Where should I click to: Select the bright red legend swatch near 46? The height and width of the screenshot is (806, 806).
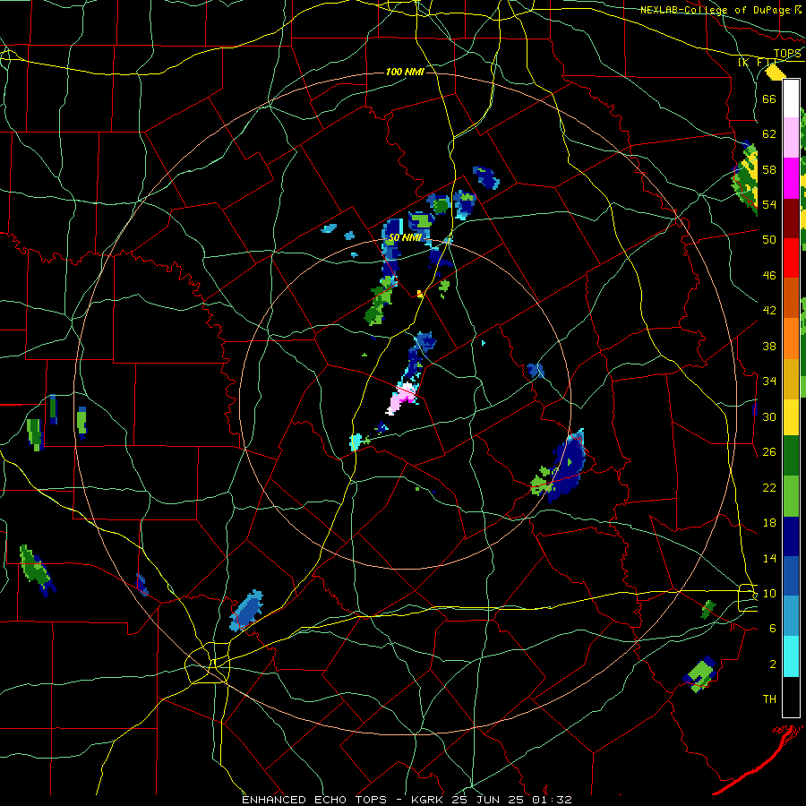[791, 258]
